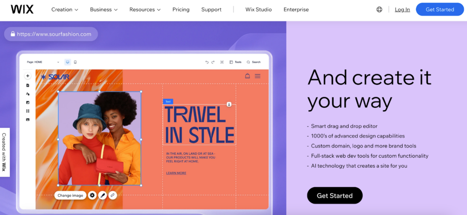This screenshot has width=467, height=215.
Task: Click the black Get Started button
Action: point(335,195)
